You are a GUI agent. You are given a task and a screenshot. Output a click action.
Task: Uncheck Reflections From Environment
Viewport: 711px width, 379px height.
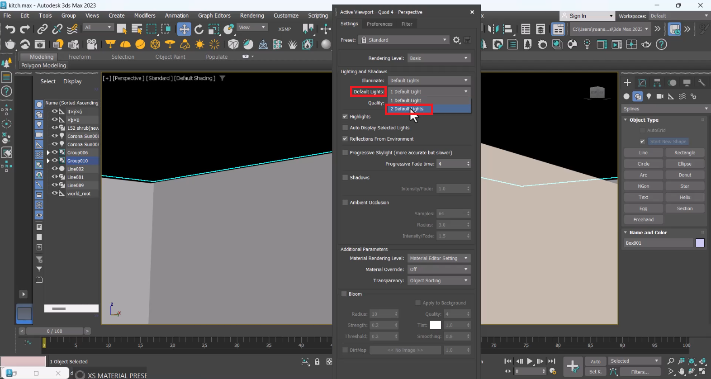click(x=345, y=139)
